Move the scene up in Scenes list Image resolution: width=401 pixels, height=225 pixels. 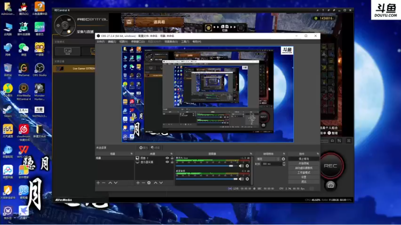110,182
